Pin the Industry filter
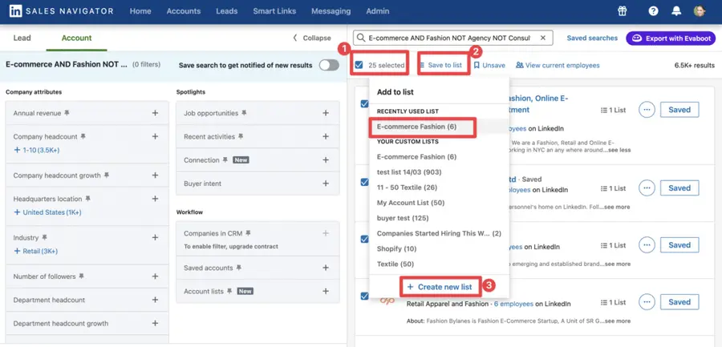722x347 pixels. [x=45, y=237]
